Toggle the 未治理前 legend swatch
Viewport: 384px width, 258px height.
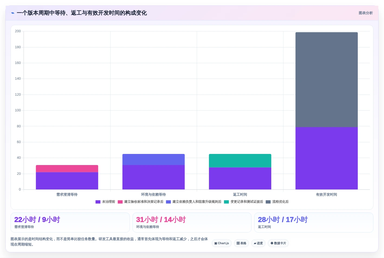point(98,202)
